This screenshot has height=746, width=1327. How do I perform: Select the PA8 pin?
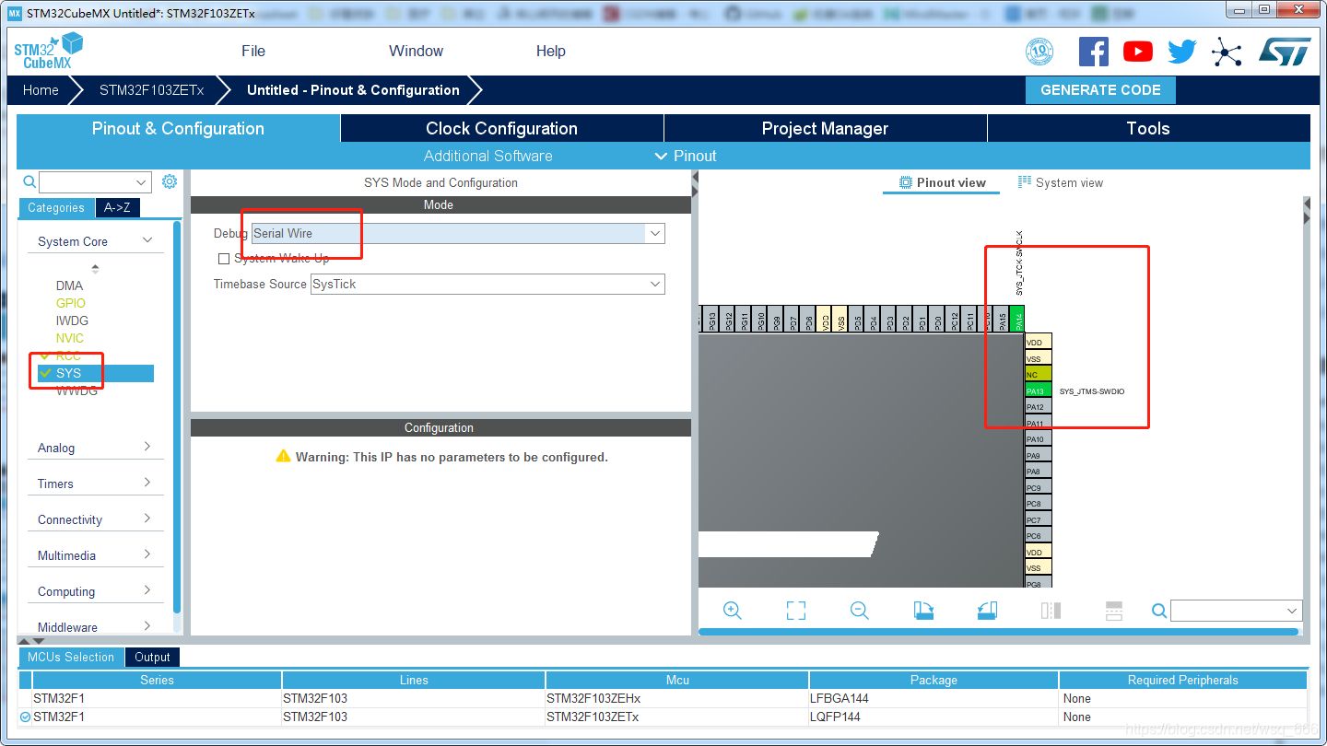[x=1038, y=472]
